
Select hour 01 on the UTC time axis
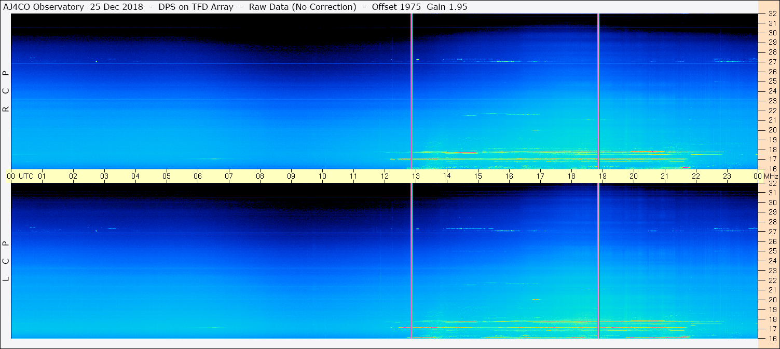42,176
